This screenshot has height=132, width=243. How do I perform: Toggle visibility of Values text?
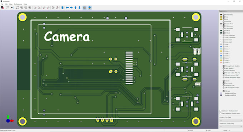click(224, 81)
